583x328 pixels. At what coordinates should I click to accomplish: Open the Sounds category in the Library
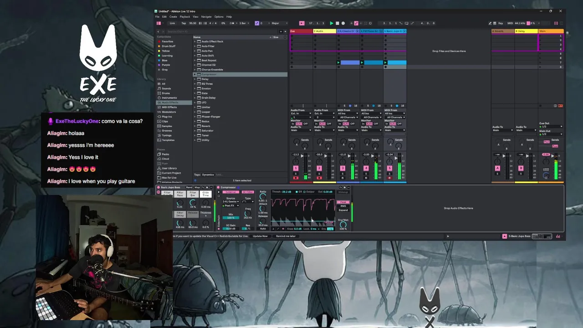point(166,88)
